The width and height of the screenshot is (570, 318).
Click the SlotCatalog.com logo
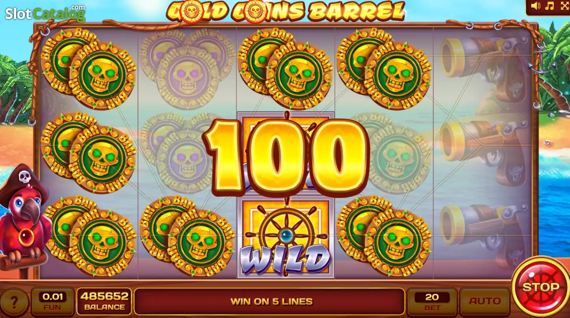coord(45,13)
